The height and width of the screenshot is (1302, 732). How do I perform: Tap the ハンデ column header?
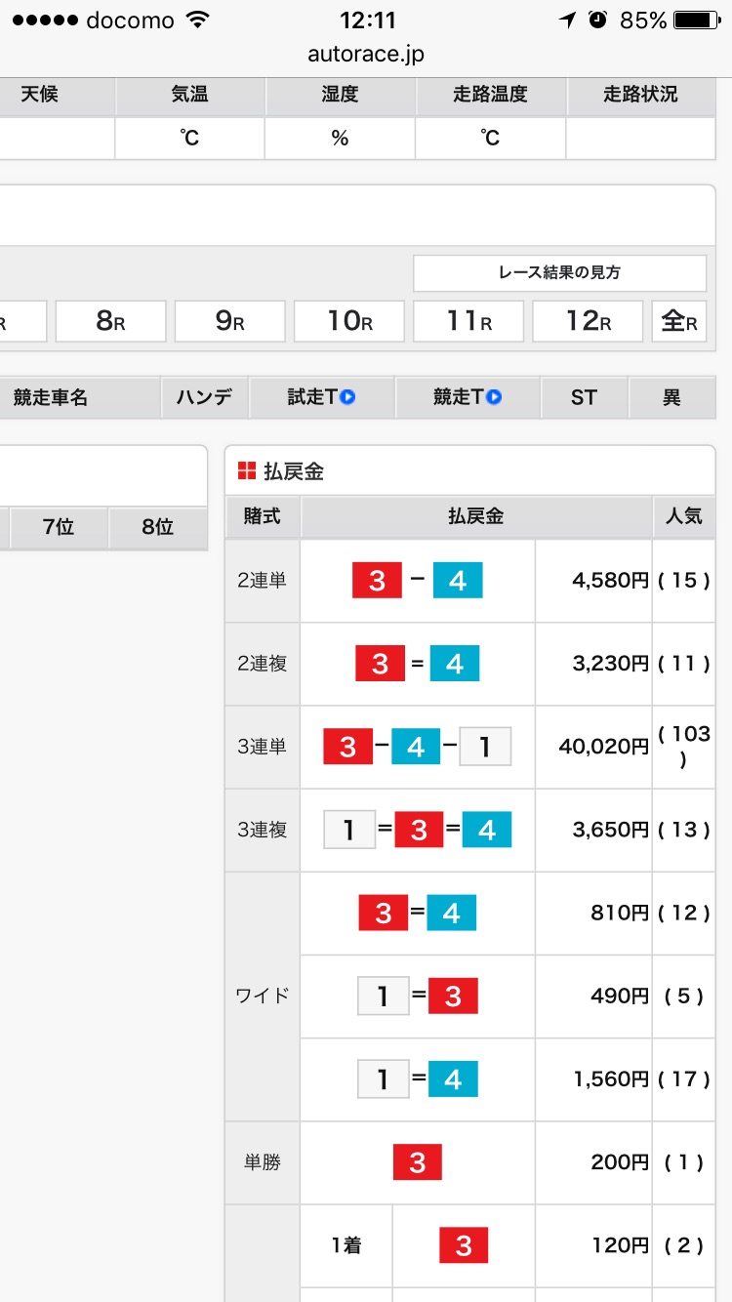204,397
